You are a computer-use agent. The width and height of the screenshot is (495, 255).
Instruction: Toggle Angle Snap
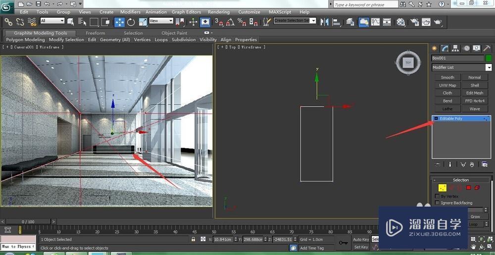[x=231, y=22]
